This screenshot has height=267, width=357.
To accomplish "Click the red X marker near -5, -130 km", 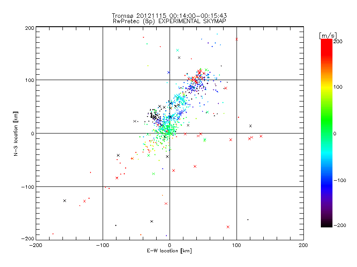I will [166, 204].
